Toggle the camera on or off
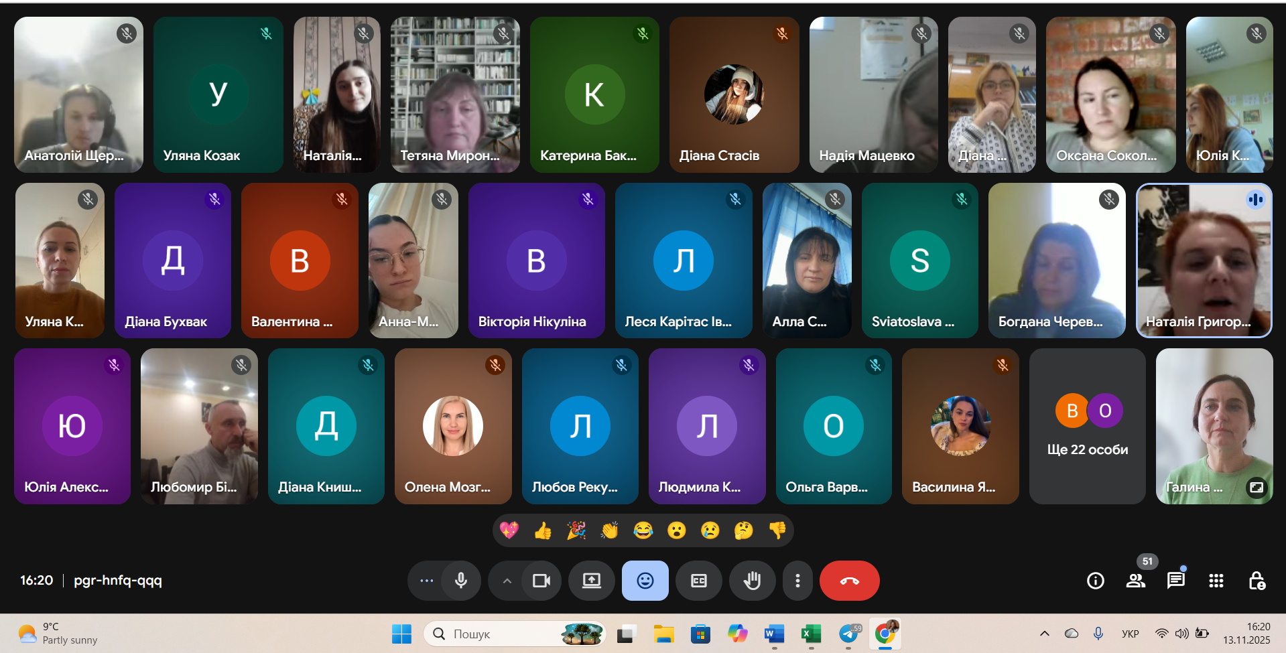1286x653 pixels. point(541,581)
